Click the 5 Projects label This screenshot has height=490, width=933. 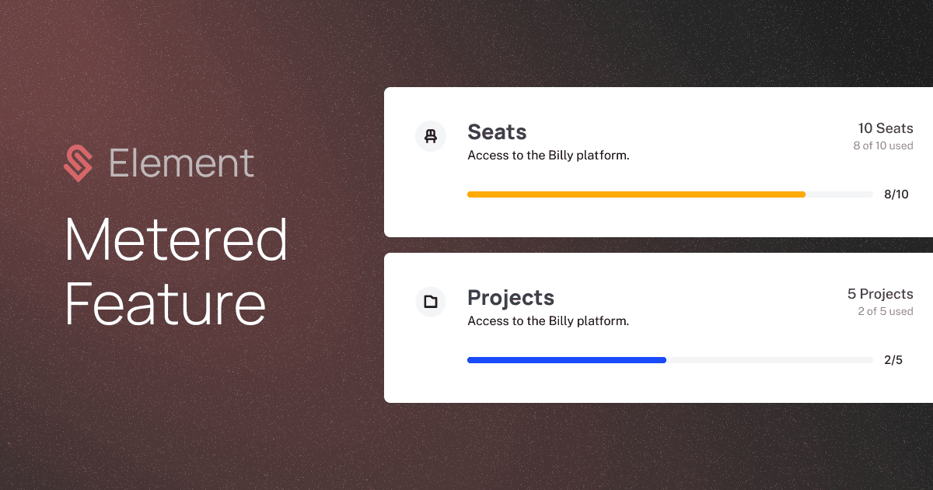click(880, 294)
